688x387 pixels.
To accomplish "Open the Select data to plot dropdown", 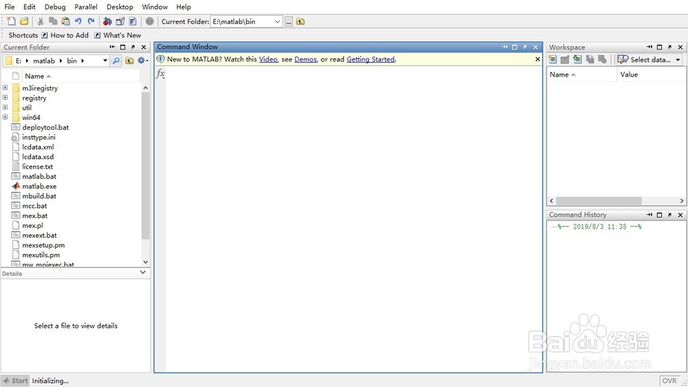I will tap(649, 59).
